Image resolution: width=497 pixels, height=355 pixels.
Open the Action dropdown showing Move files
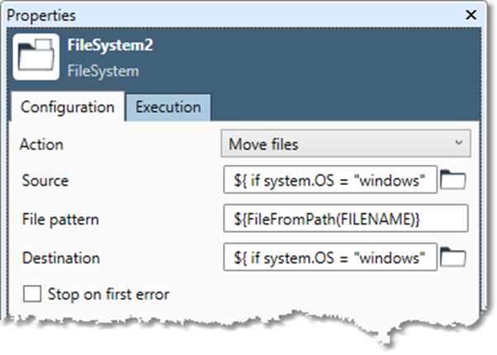coord(345,144)
